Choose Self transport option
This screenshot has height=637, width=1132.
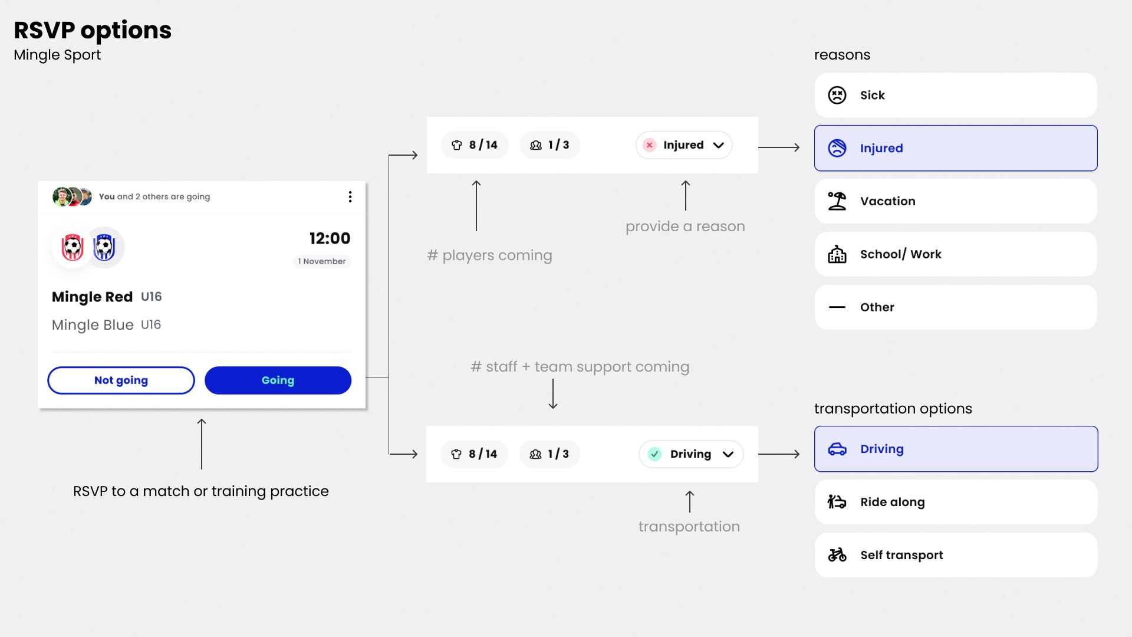pos(956,555)
